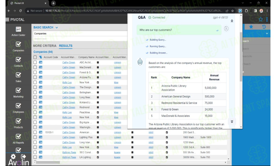This screenshot has width=276, height=166.
Task: Click the history icon in the right panel
Action: (264, 27)
